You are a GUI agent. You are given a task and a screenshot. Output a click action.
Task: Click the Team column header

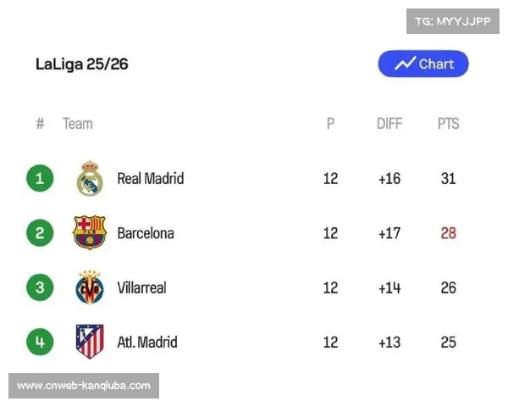pyautogui.click(x=77, y=124)
